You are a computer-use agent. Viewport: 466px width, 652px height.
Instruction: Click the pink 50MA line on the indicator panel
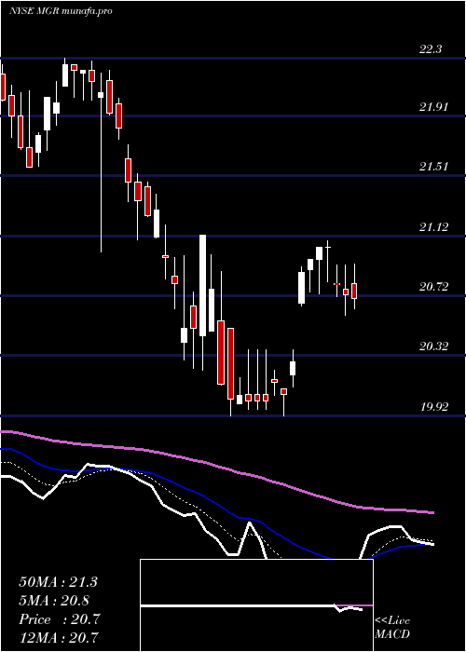[216, 468]
